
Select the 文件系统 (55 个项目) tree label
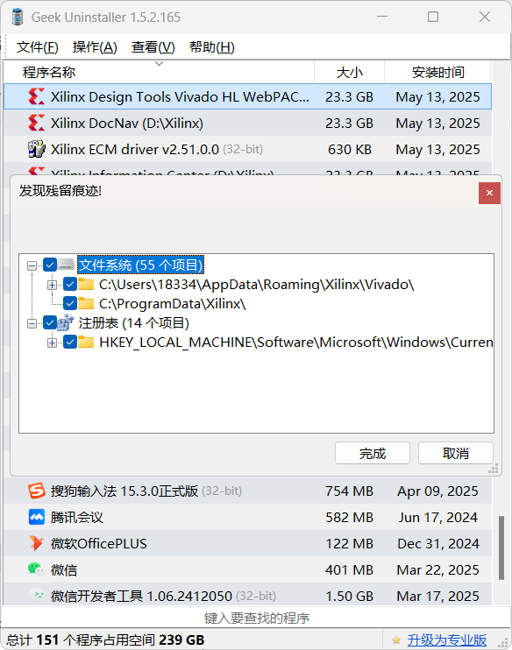coord(140,265)
